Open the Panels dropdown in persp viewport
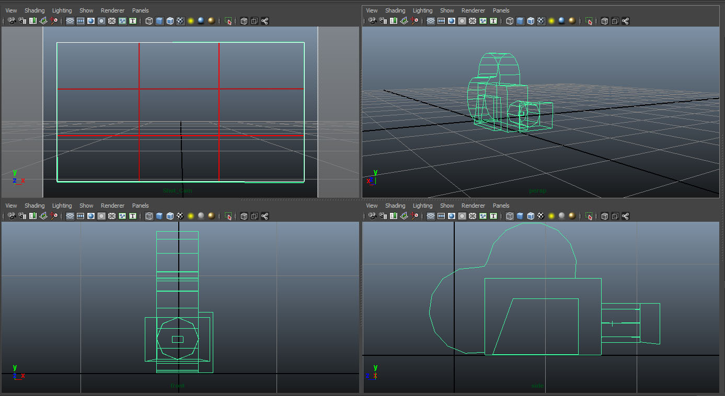 point(501,10)
